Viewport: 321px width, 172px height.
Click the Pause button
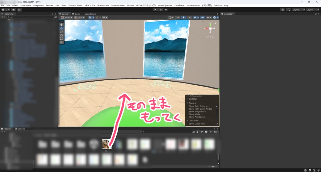(160, 10)
